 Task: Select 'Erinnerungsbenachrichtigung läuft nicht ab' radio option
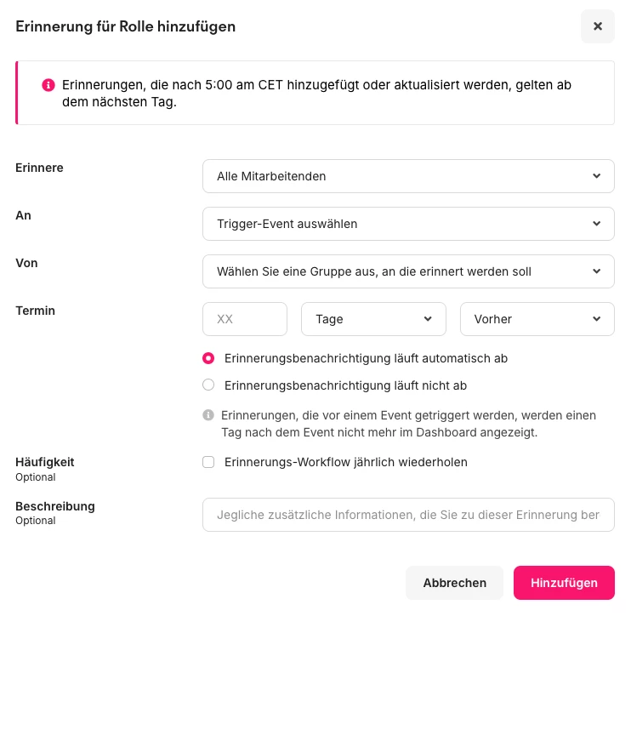pos(208,385)
